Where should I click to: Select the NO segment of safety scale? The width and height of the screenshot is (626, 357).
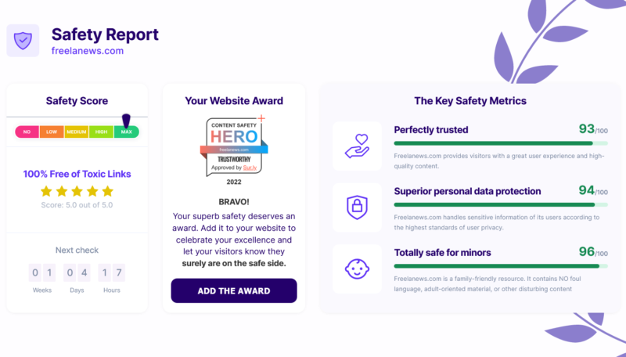[x=27, y=132]
